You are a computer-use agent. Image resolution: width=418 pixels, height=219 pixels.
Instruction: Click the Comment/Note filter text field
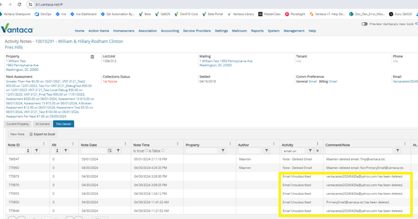(359, 151)
